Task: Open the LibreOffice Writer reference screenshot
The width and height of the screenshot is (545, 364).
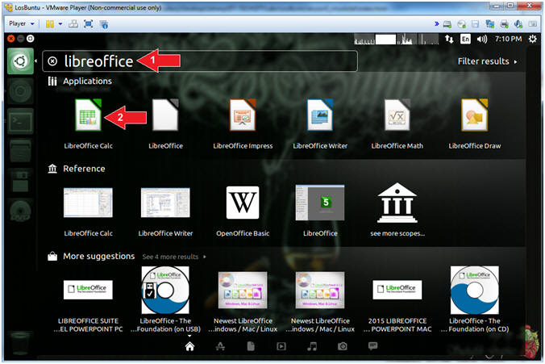Action: click(x=166, y=211)
